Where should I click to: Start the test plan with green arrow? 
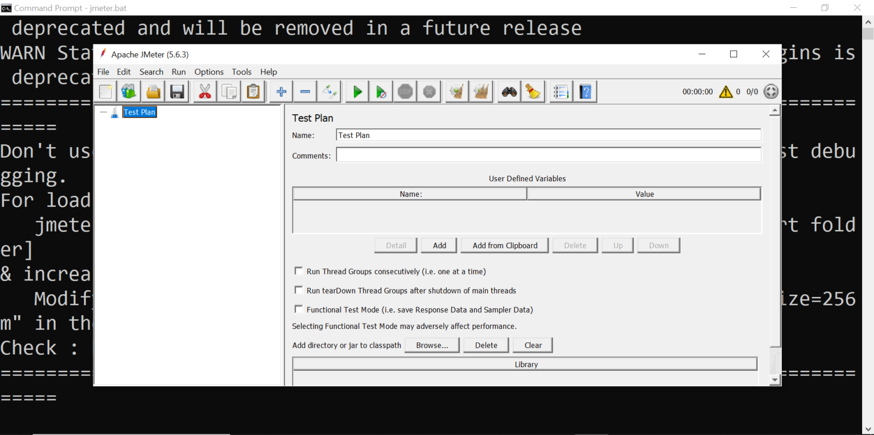(x=357, y=91)
